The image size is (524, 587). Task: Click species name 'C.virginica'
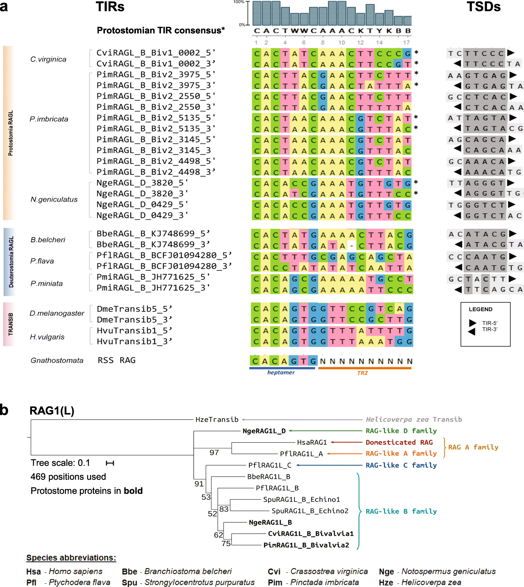(x=48, y=59)
